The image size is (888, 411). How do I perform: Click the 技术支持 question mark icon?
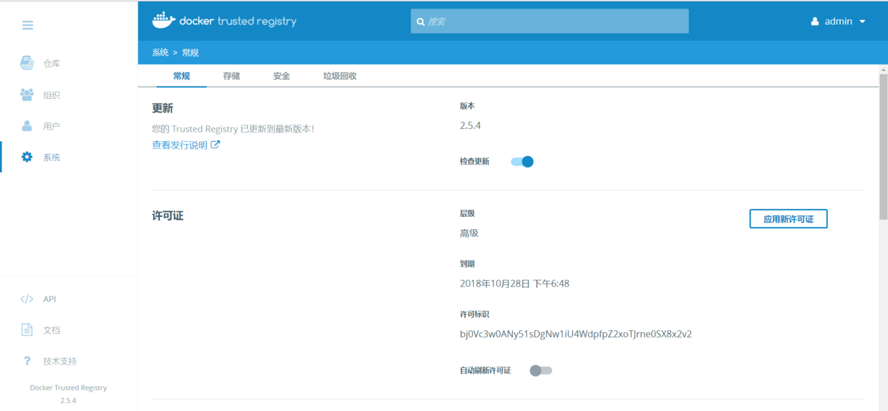click(26, 361)
